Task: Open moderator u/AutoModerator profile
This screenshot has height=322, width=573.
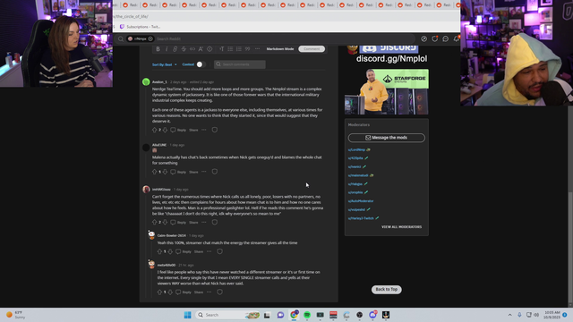Action: tap(361, 201)
